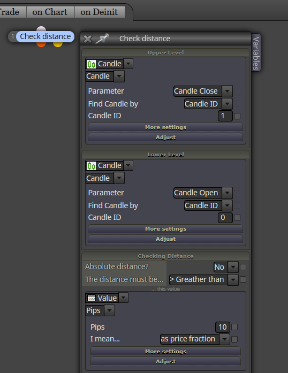Open Lower Level Candle subtype dropdown
Image resolution: width=288 pixels, height=373 pixels.
click(119, 178)
